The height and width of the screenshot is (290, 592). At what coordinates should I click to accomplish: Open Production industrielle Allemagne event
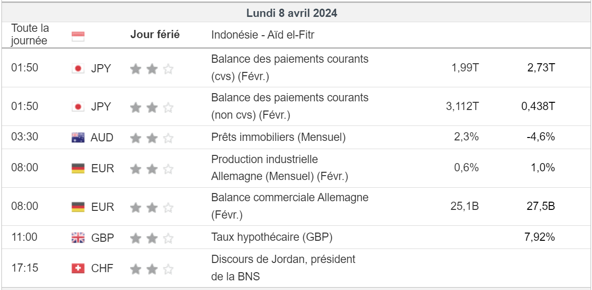click(x=279, y=168)
